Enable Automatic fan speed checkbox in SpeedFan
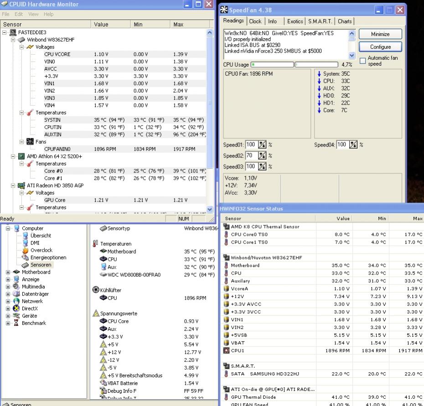The image size is (424, 406). click(362, 61)
